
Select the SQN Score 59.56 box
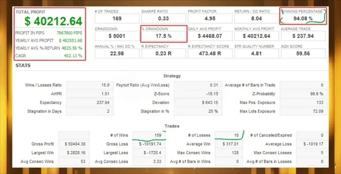[303, 53]
